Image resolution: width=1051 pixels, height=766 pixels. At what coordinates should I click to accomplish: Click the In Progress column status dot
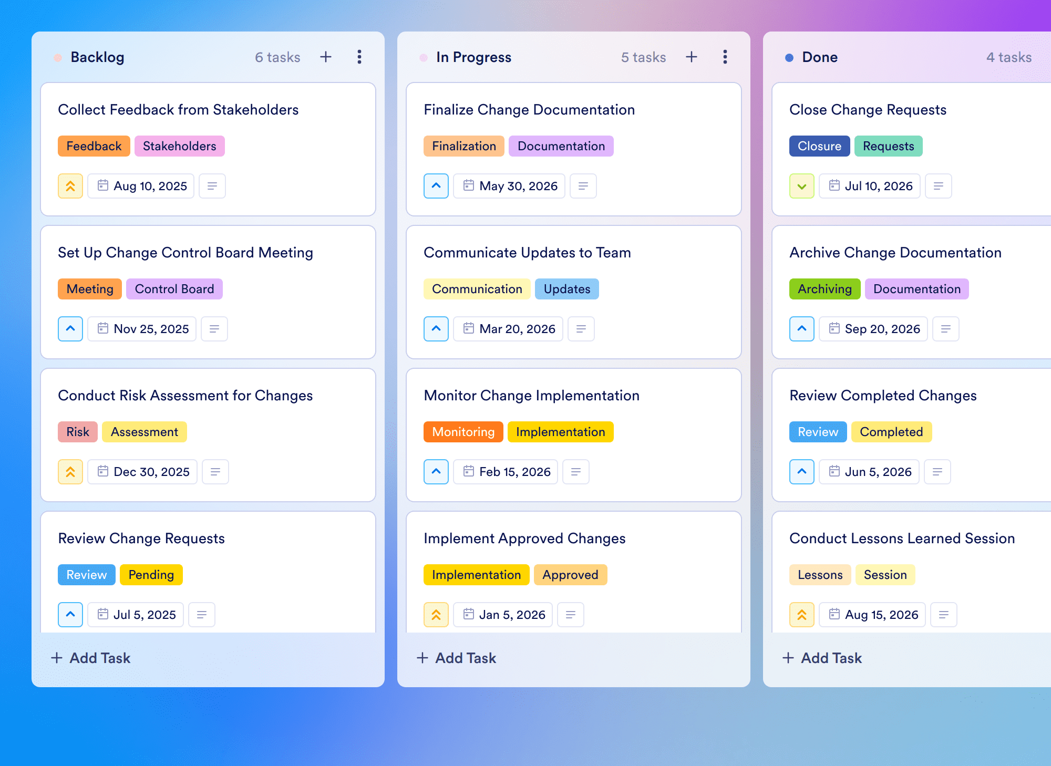424,58
